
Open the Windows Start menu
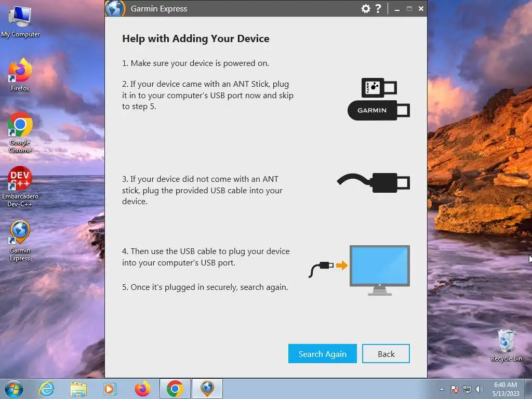14,389
